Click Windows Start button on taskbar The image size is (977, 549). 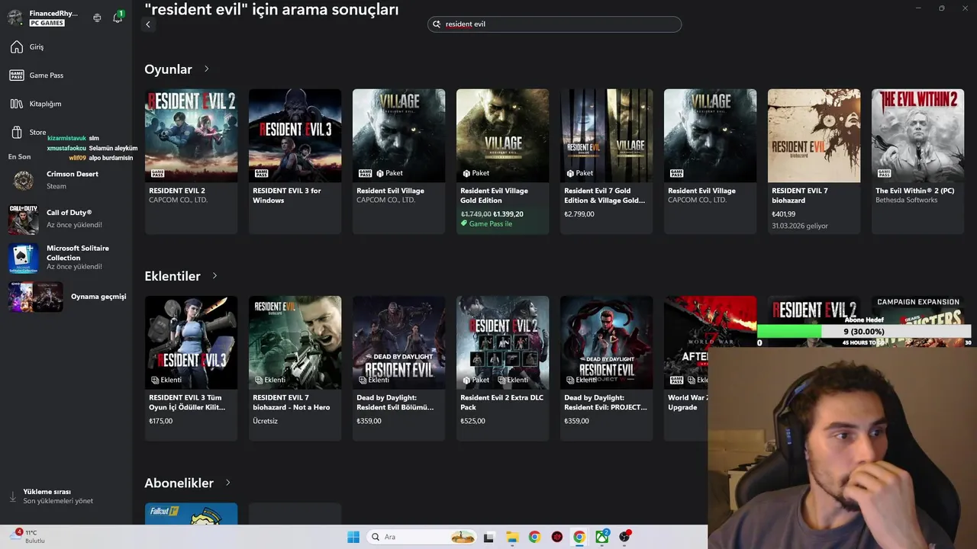tap(353, 537)
